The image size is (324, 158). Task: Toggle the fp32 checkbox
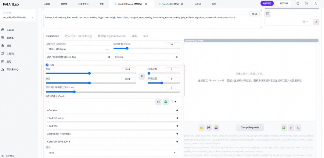click(47, 65)
